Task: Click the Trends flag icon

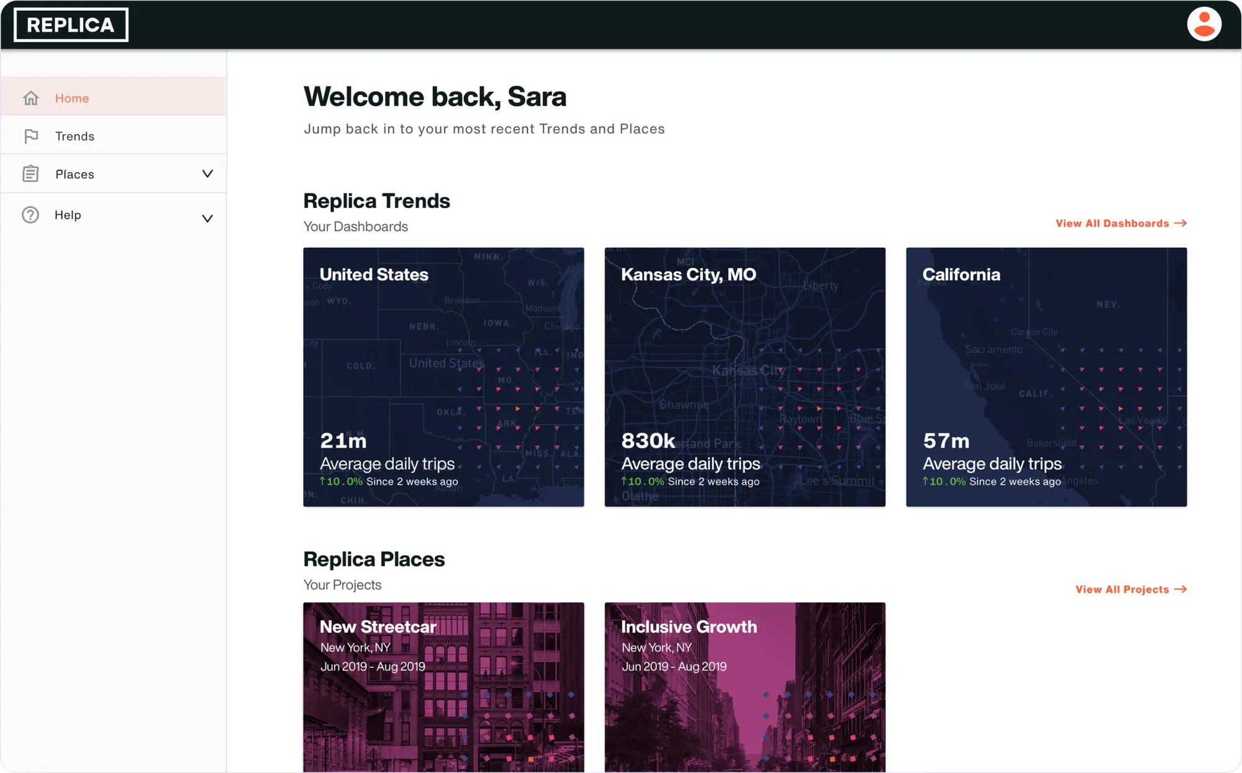Action: 31,136
